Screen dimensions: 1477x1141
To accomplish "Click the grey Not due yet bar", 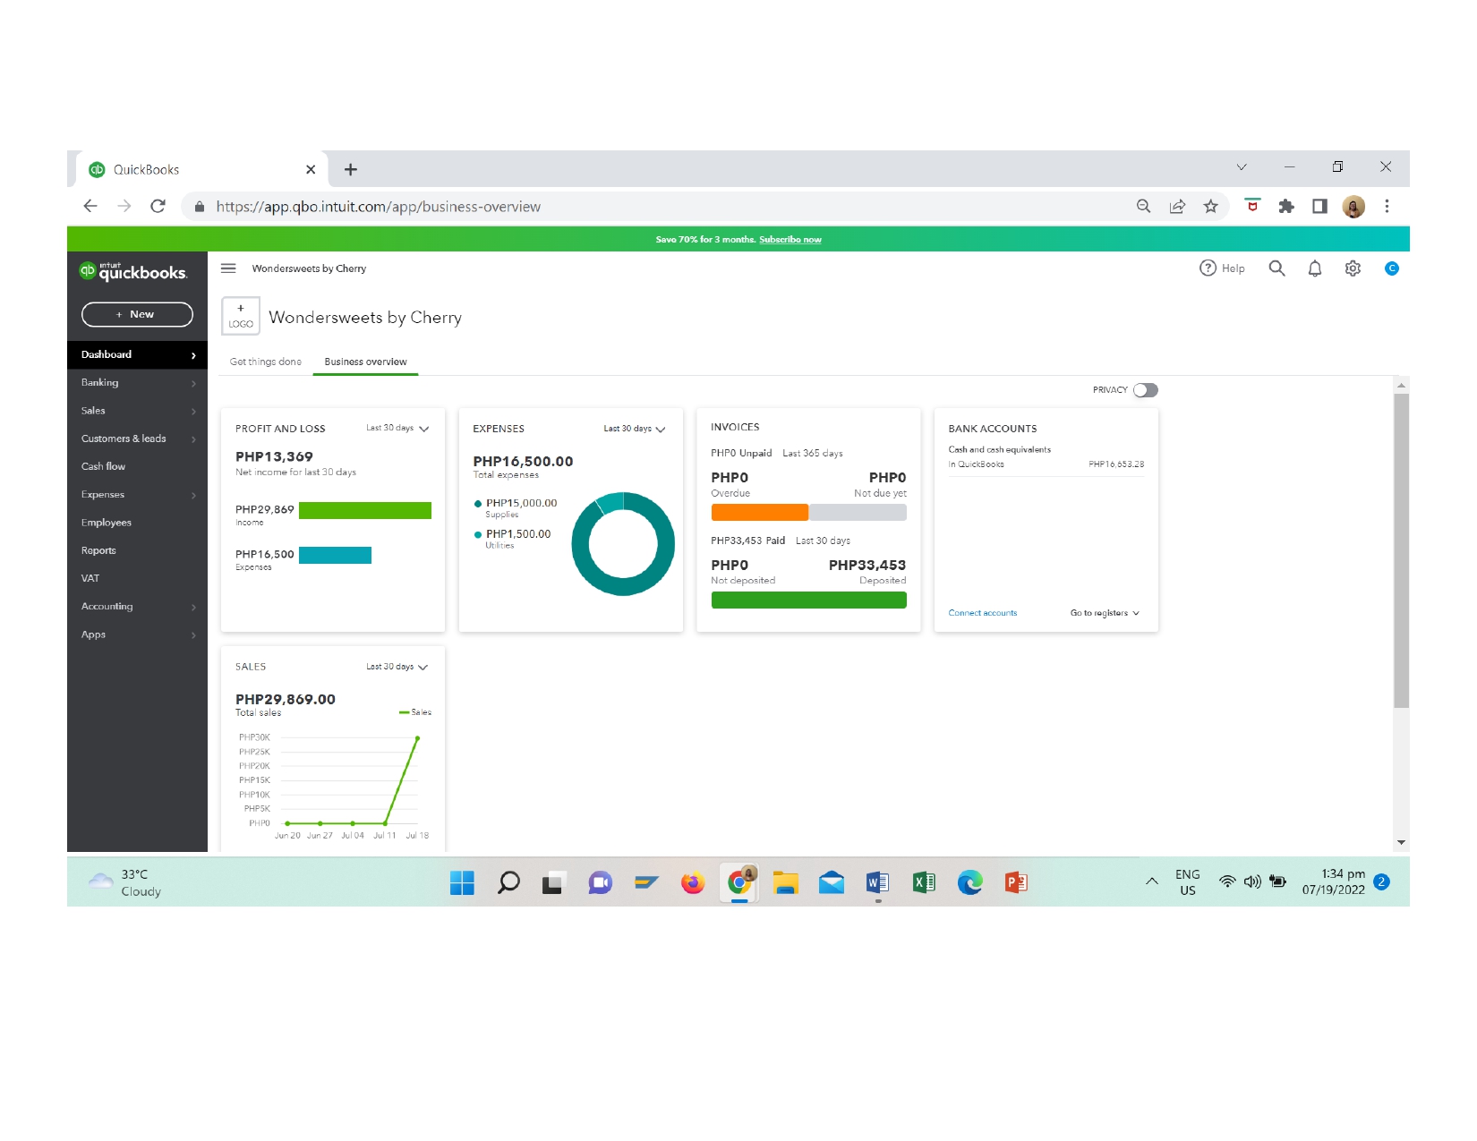I will [858, 513].
